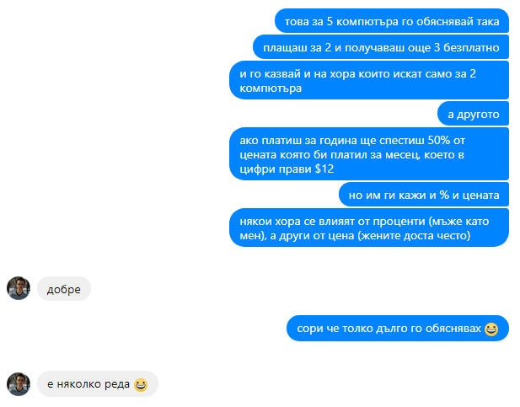Click the avatar beside "е няколко реда" message
The height and width of the screenshot is (407, 520).
tap(19, 384)
